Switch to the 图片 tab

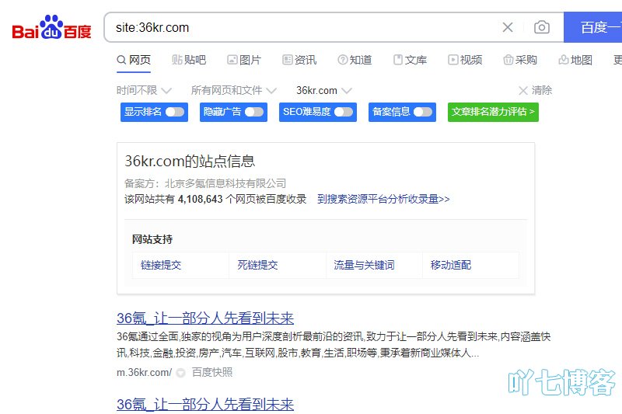coord(244,60)
